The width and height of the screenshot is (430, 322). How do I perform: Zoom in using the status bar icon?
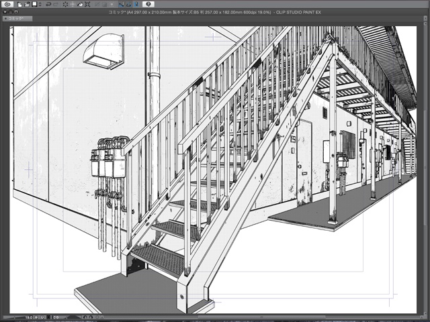point(42,317)
